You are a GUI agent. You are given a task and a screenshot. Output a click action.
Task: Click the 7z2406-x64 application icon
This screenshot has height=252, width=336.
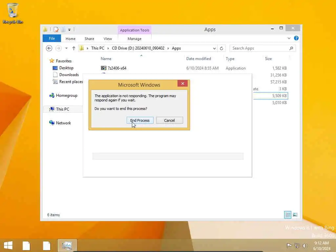pyautogui.click(x=103, y=68)
